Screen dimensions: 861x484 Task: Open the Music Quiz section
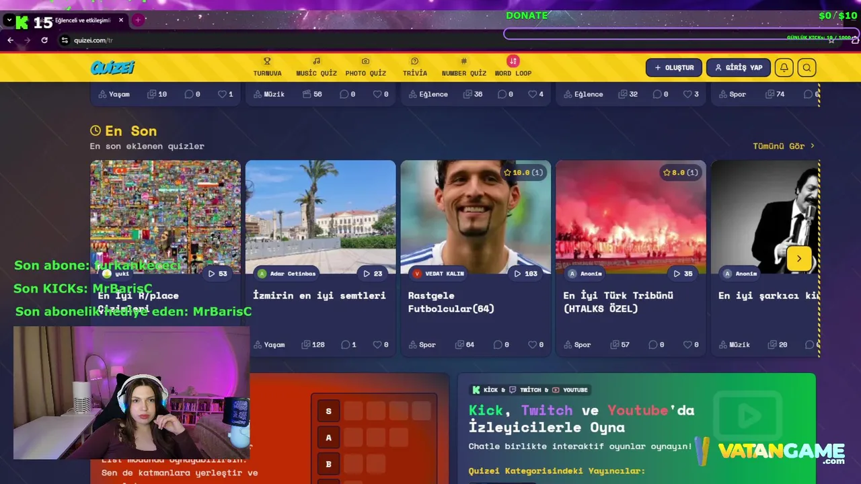point(316,67)
